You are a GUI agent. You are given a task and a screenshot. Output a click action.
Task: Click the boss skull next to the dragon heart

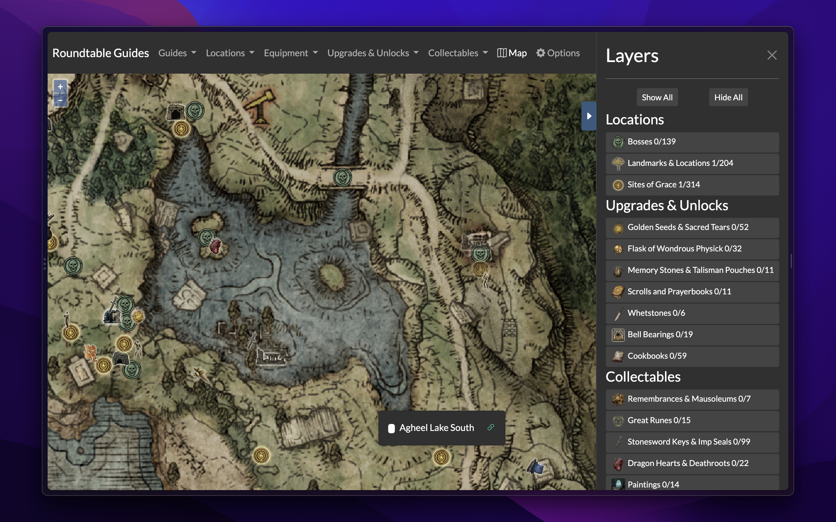[207, 238]
